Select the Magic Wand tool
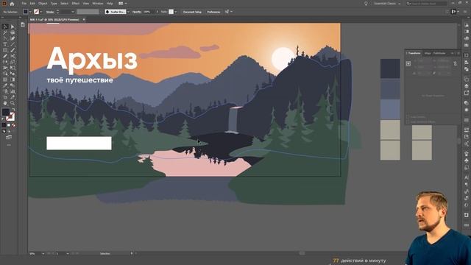Image resolution: width=471 pixels, height=265 pixels. pyautogui.click(x=5, y=32)
